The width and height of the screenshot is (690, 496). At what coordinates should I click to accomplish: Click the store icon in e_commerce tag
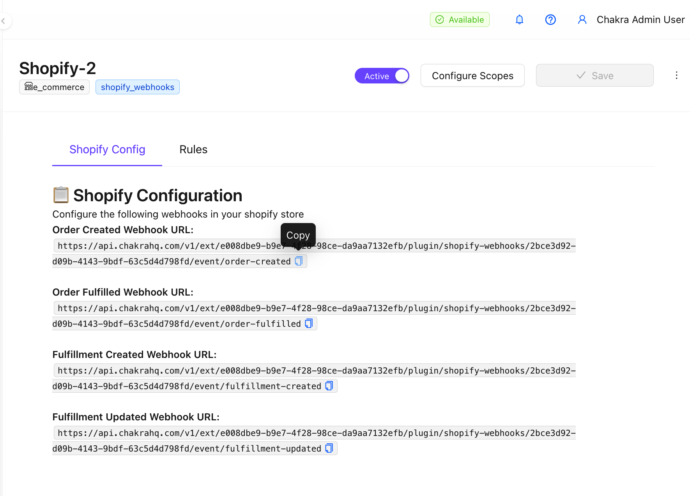[28, 86]
